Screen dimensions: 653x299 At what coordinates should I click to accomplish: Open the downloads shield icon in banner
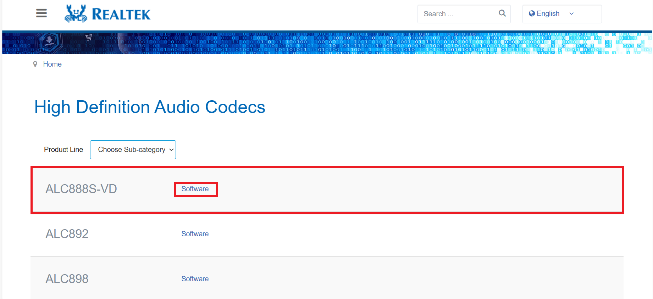[x=49, y=41]
